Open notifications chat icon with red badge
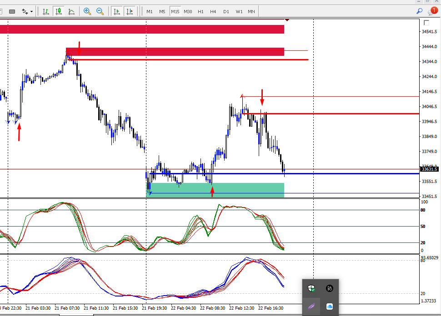This screenshot has width=441, height=316. point(433,11)
